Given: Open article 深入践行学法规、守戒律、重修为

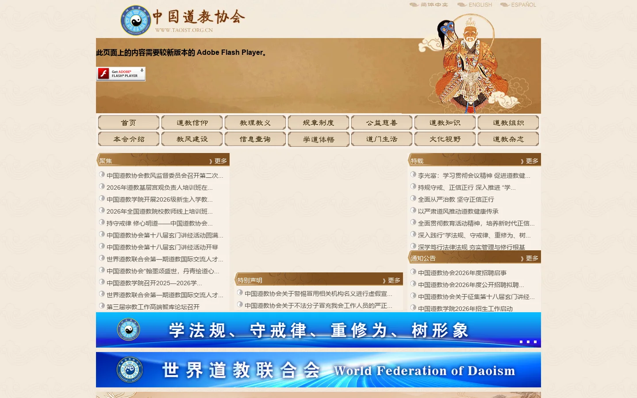Looking at the screenshot, I should pyautogui.click(x=474, y=235).
